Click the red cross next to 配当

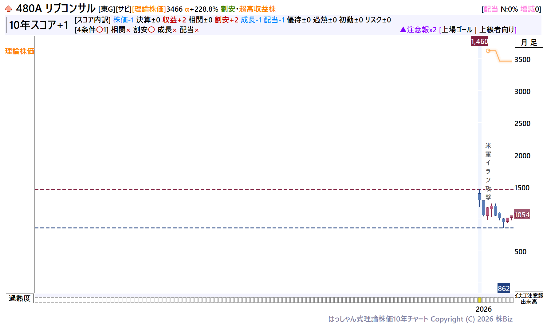click(197, 30)
